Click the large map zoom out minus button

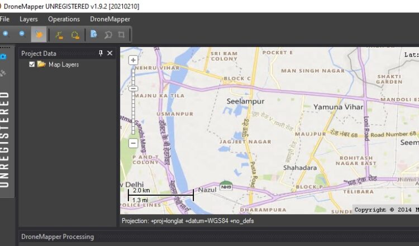133,143
